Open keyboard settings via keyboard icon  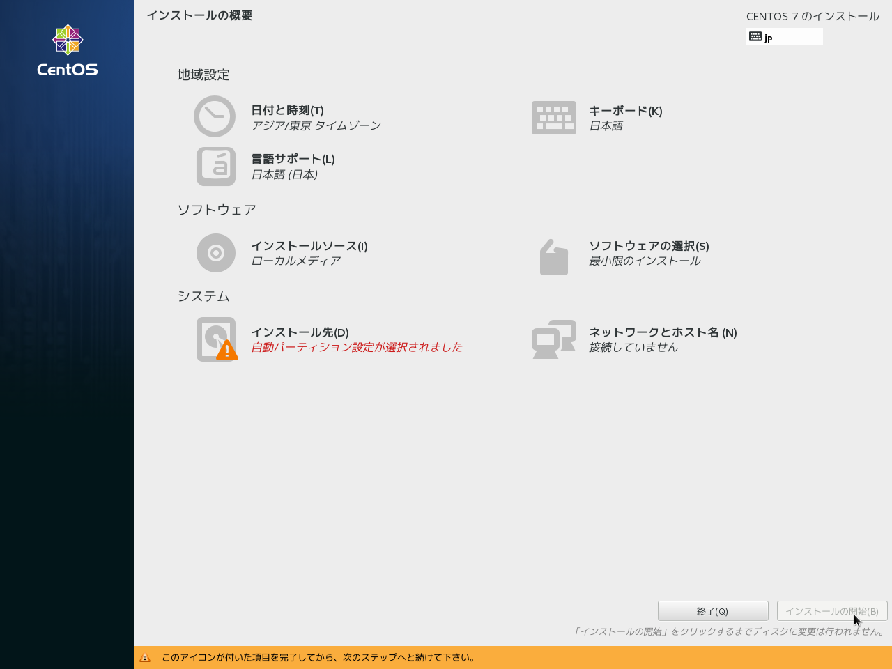[x=553, y=118]
